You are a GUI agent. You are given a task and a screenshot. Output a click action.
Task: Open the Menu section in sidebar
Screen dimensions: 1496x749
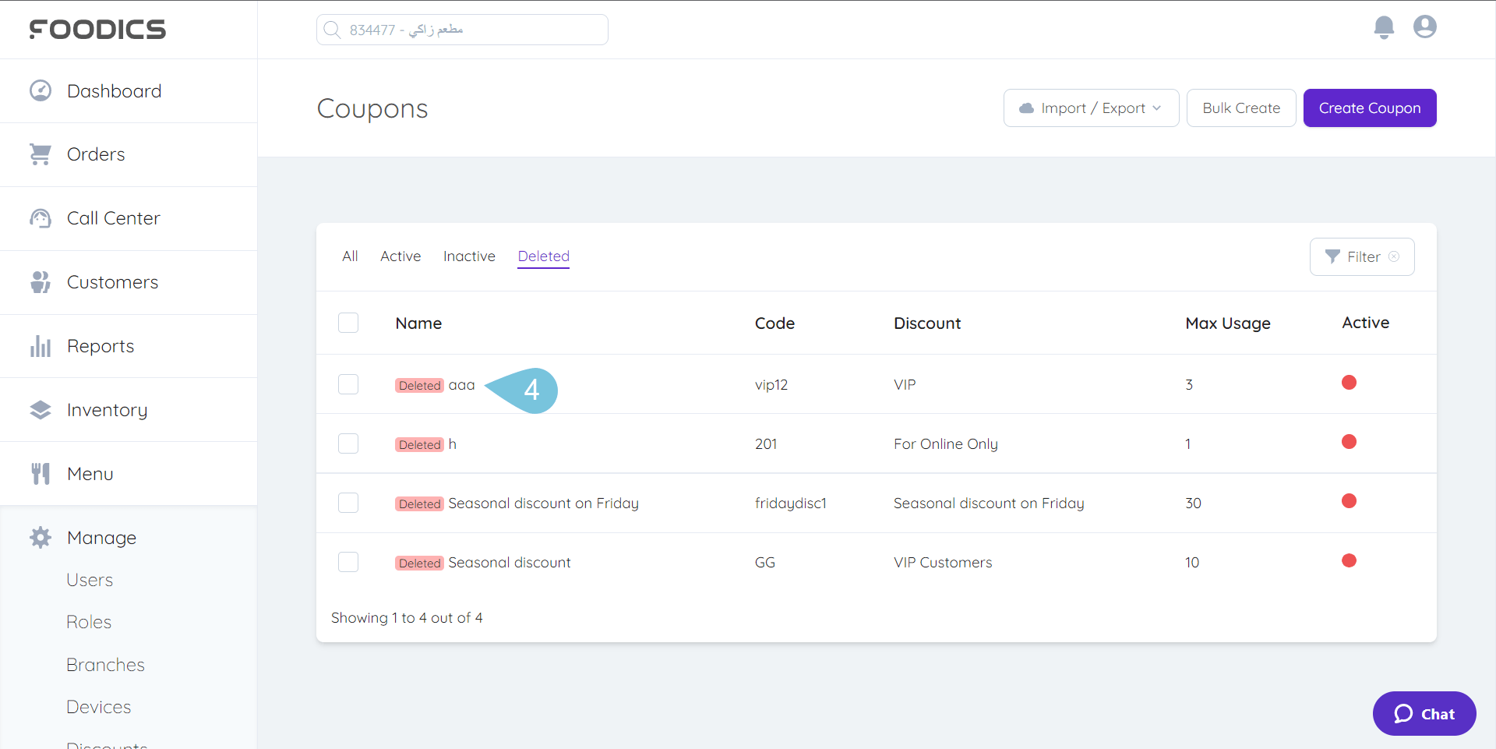coord(129,474)
